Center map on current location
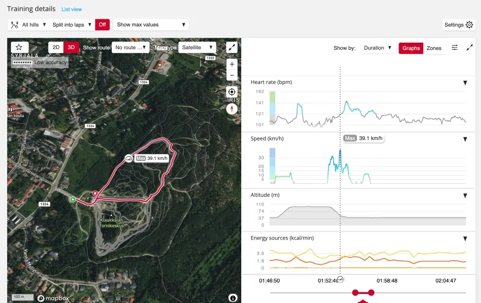The image size is (481, 303). pyautogui.click(x=232, y=92)
